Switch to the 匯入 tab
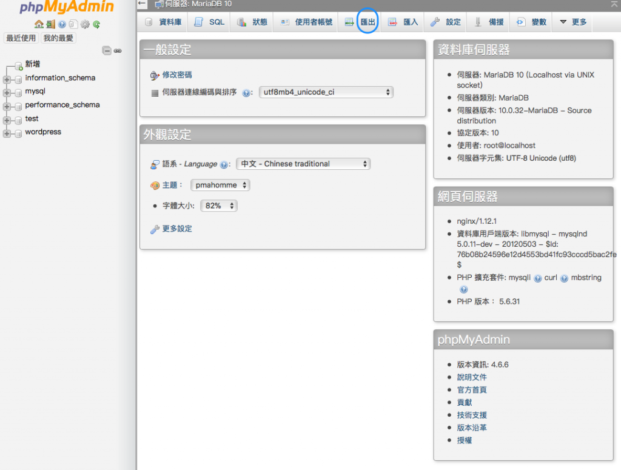 [403, 22]
